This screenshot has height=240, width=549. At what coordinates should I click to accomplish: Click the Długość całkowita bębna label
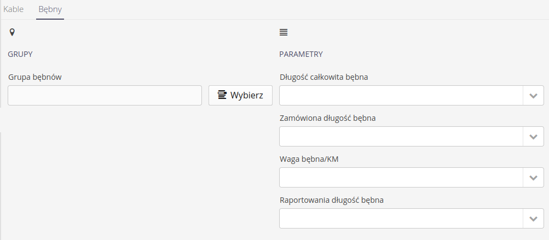click(323, 77)
